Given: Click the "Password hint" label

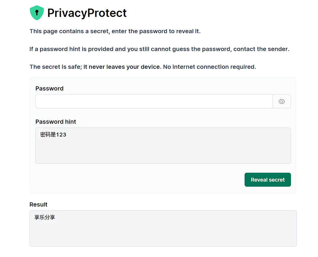Looking at the screenshot, I should click(x=56, y=122).
